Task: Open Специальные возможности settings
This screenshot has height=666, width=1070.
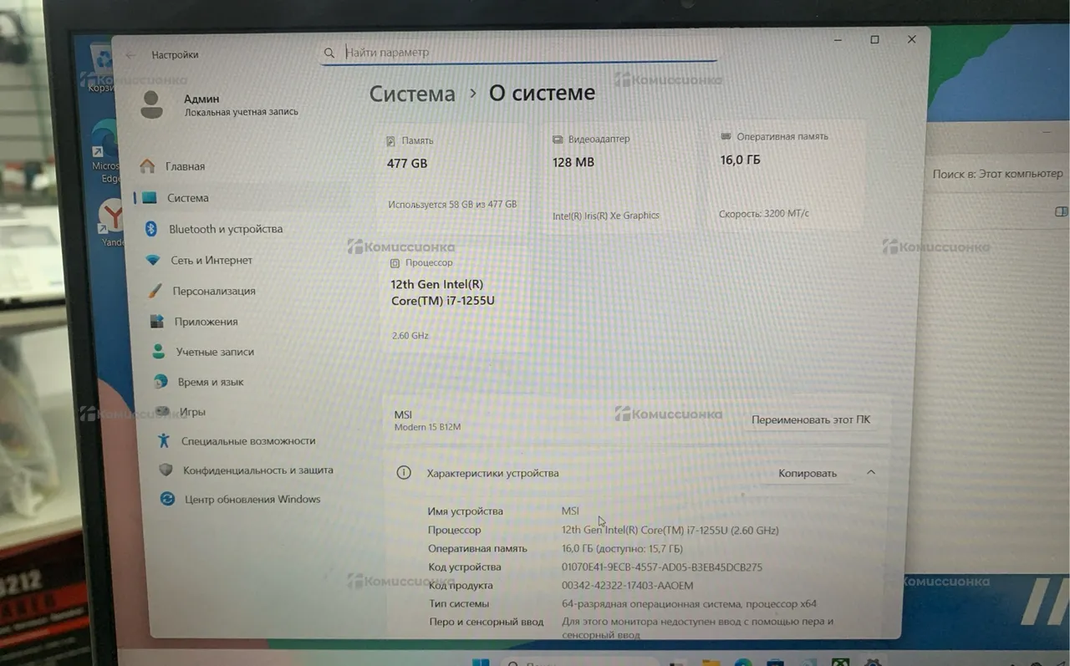Action: (248, 441)
